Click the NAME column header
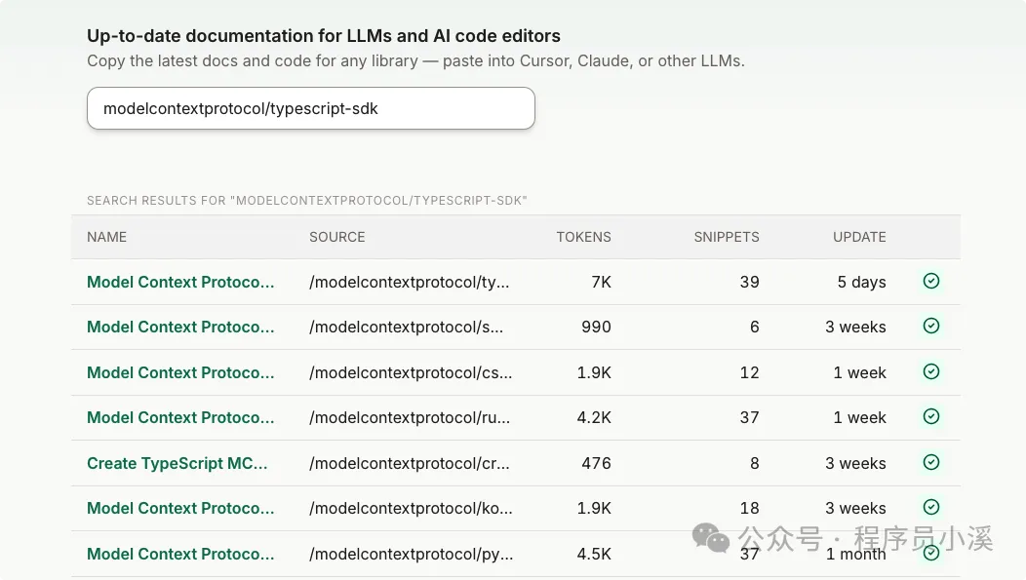 (x=106, y=237)
